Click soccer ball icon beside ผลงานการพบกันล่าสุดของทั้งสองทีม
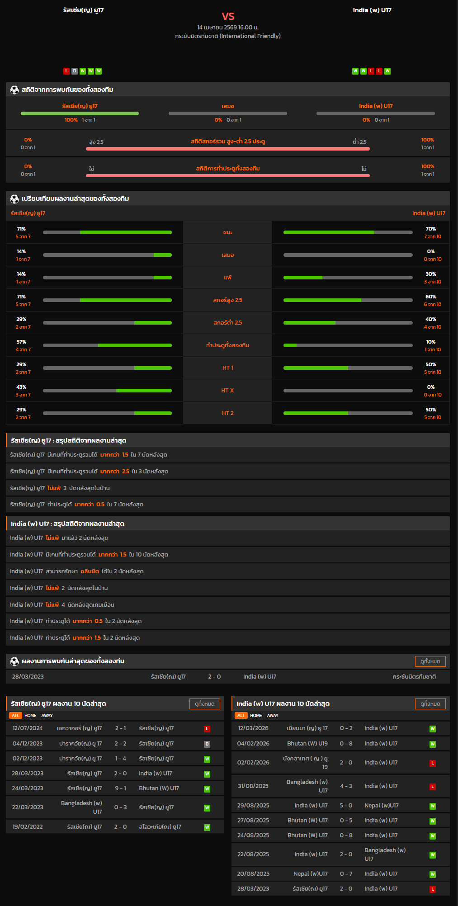This screenshot has height=906, width=458. coord(14,661)
